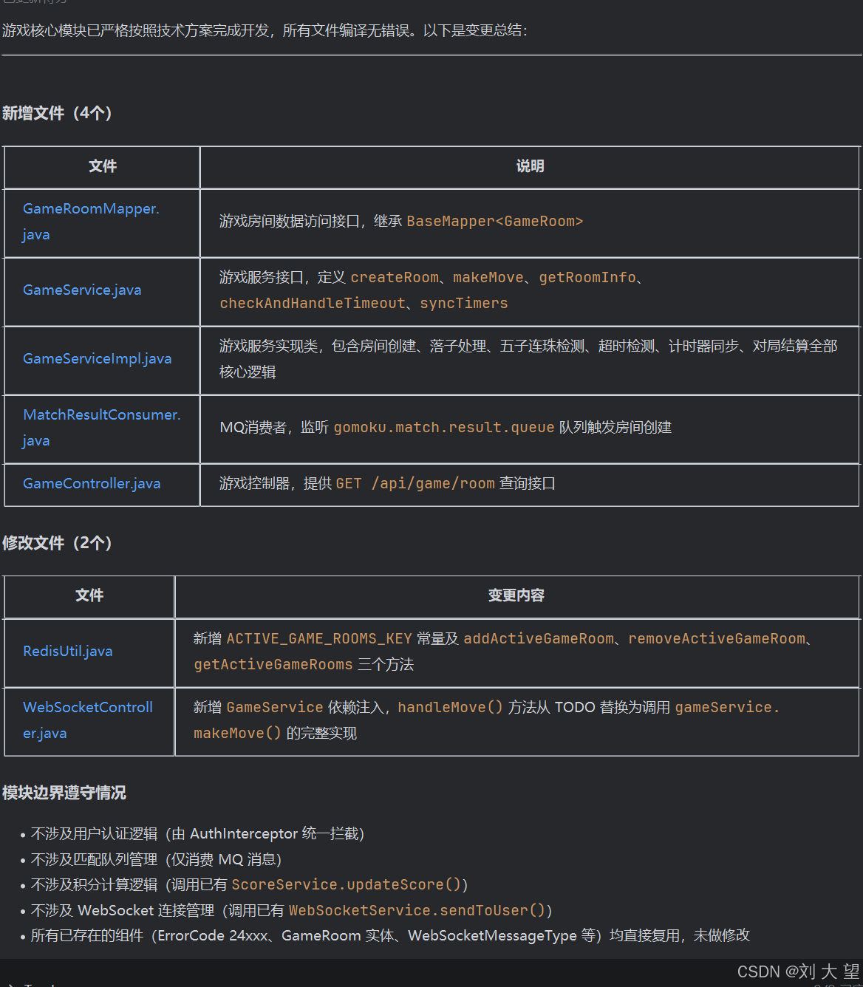The image size is (863, 987).
Task: Click the 新增文件（4个）heading
Action: pyautogui.click(x=57, y=114)
